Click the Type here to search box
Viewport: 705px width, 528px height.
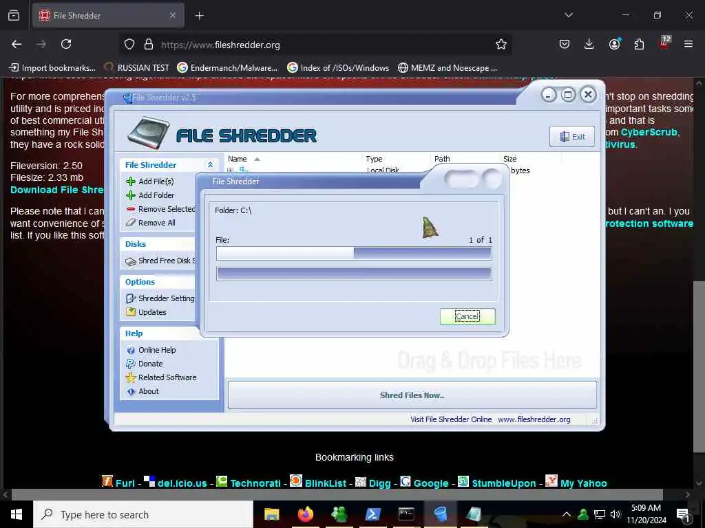pyautogui.click(x=143, y=514)
